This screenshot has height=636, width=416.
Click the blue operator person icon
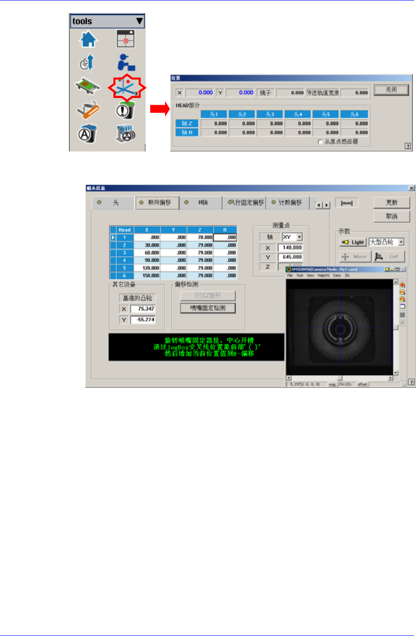point(126,63)
